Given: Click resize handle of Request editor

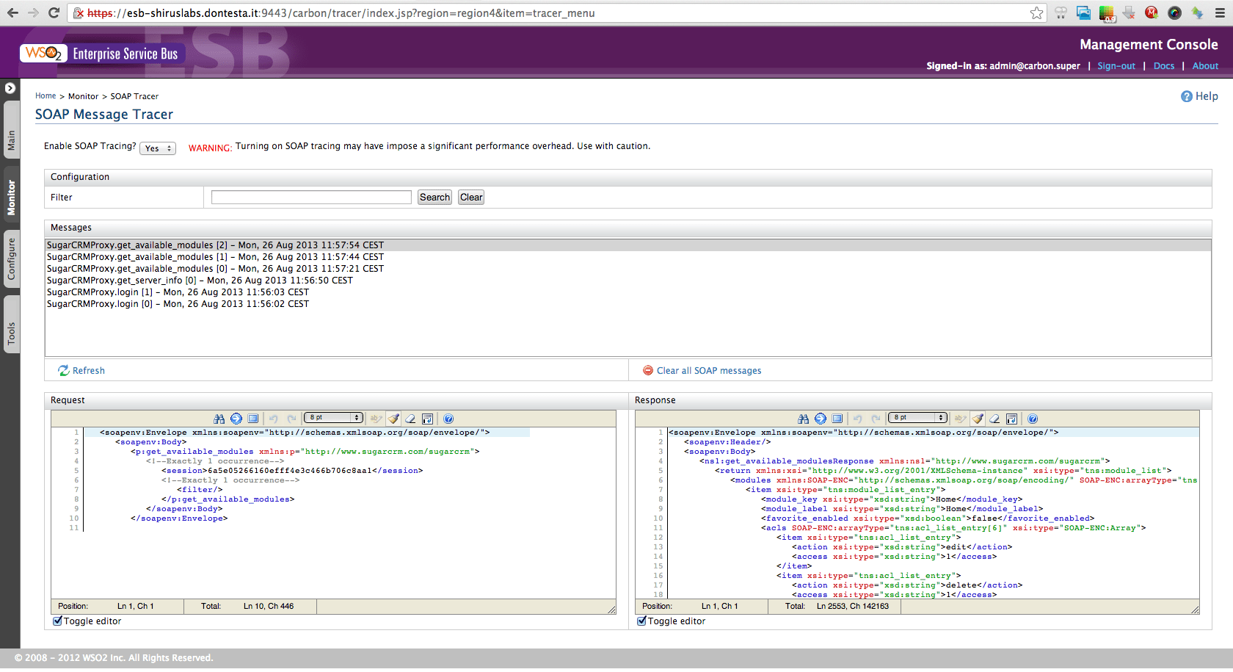Looking at the screenshot, I should pos(611,609).
